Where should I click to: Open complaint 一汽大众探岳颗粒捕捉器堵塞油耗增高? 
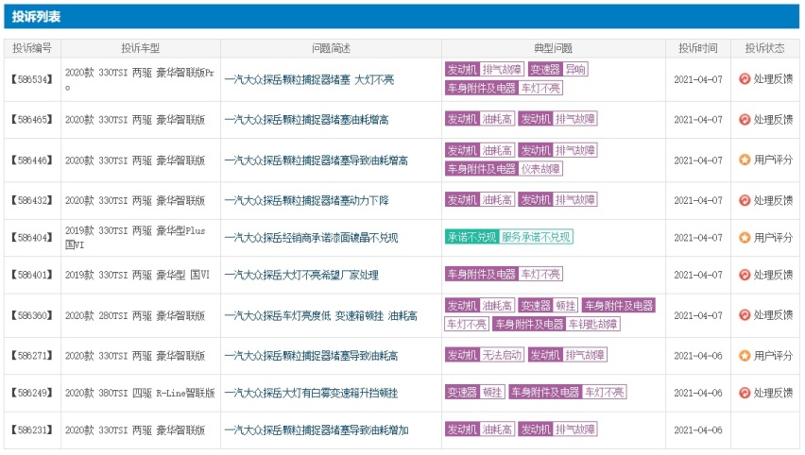click(306, 120)
